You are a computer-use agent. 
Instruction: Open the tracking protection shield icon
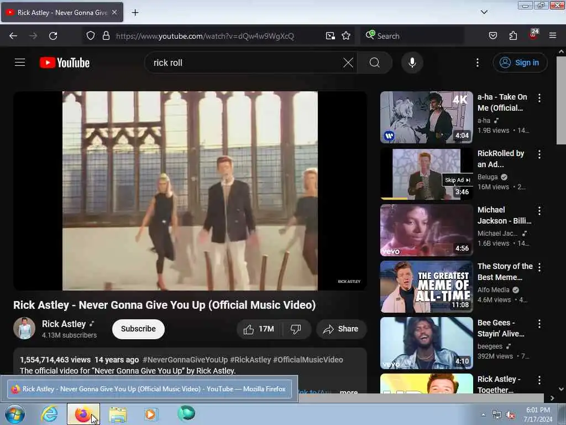click(91, 36)
